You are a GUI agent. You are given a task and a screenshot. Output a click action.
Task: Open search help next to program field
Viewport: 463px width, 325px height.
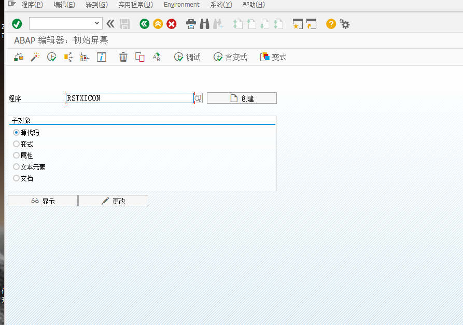198,98
